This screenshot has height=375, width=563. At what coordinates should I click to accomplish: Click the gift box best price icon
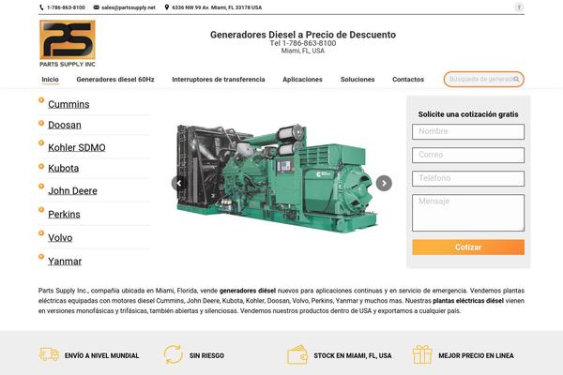(422, 354)
